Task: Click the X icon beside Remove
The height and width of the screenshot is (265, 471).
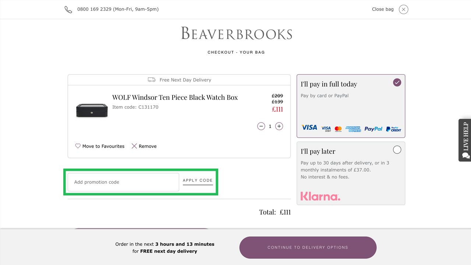Action: coord(134,146)
